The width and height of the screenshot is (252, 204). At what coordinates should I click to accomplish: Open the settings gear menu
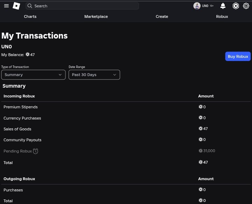246,6
